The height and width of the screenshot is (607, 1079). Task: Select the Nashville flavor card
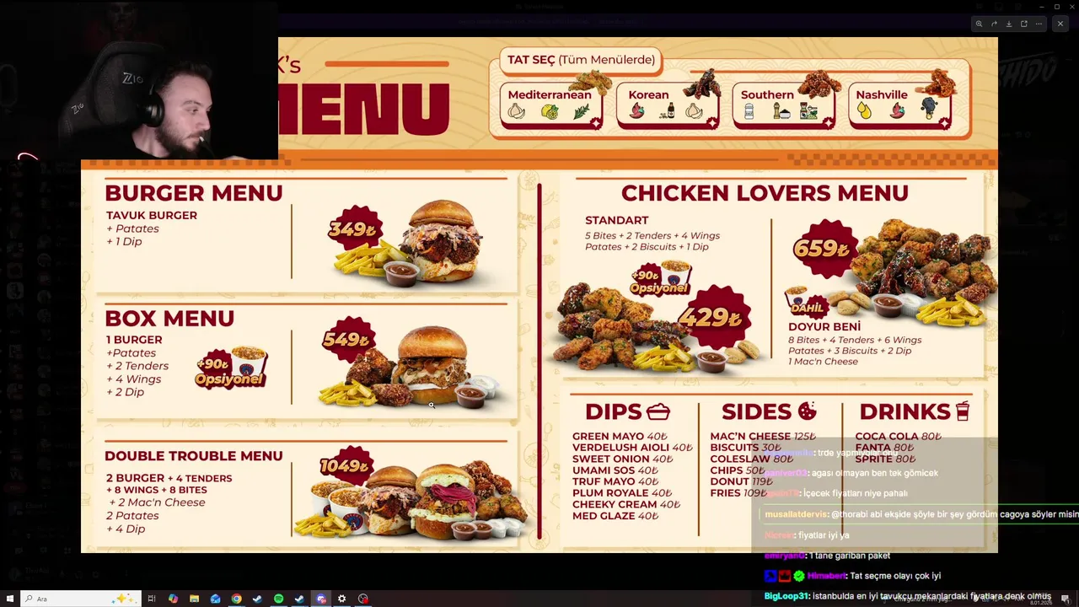(899, 105)
